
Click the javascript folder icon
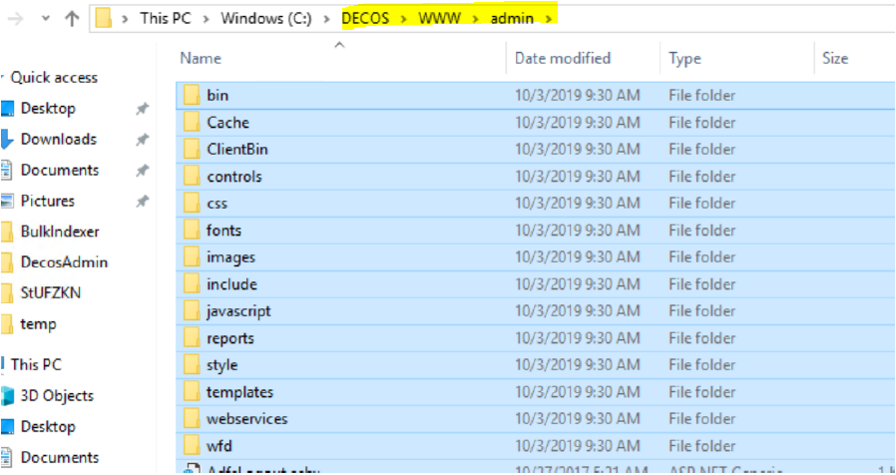click(x=192, y=311)
